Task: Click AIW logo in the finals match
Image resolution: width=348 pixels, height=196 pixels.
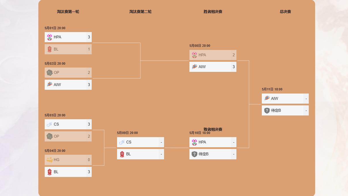Action: (x=267, y=98)
